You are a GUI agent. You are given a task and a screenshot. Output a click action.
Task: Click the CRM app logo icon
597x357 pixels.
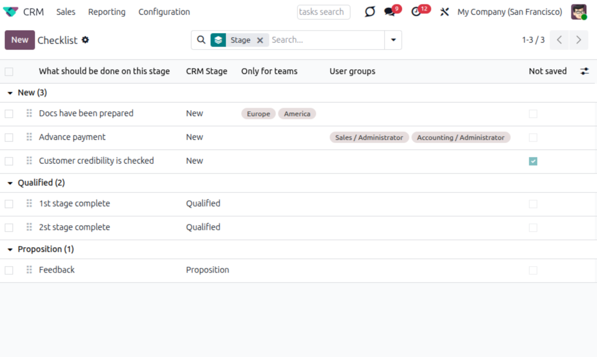pos(10,12)
